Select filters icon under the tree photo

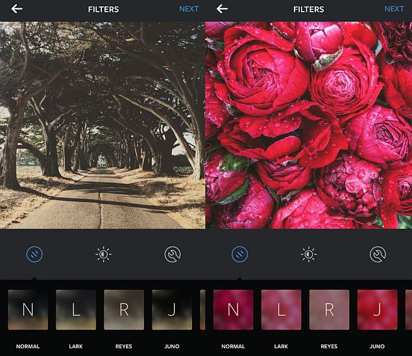coord(34,254)
